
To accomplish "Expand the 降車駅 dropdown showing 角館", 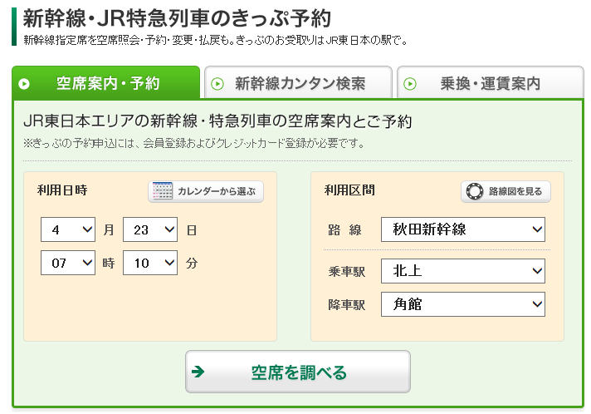I will (x=463, y=304).
